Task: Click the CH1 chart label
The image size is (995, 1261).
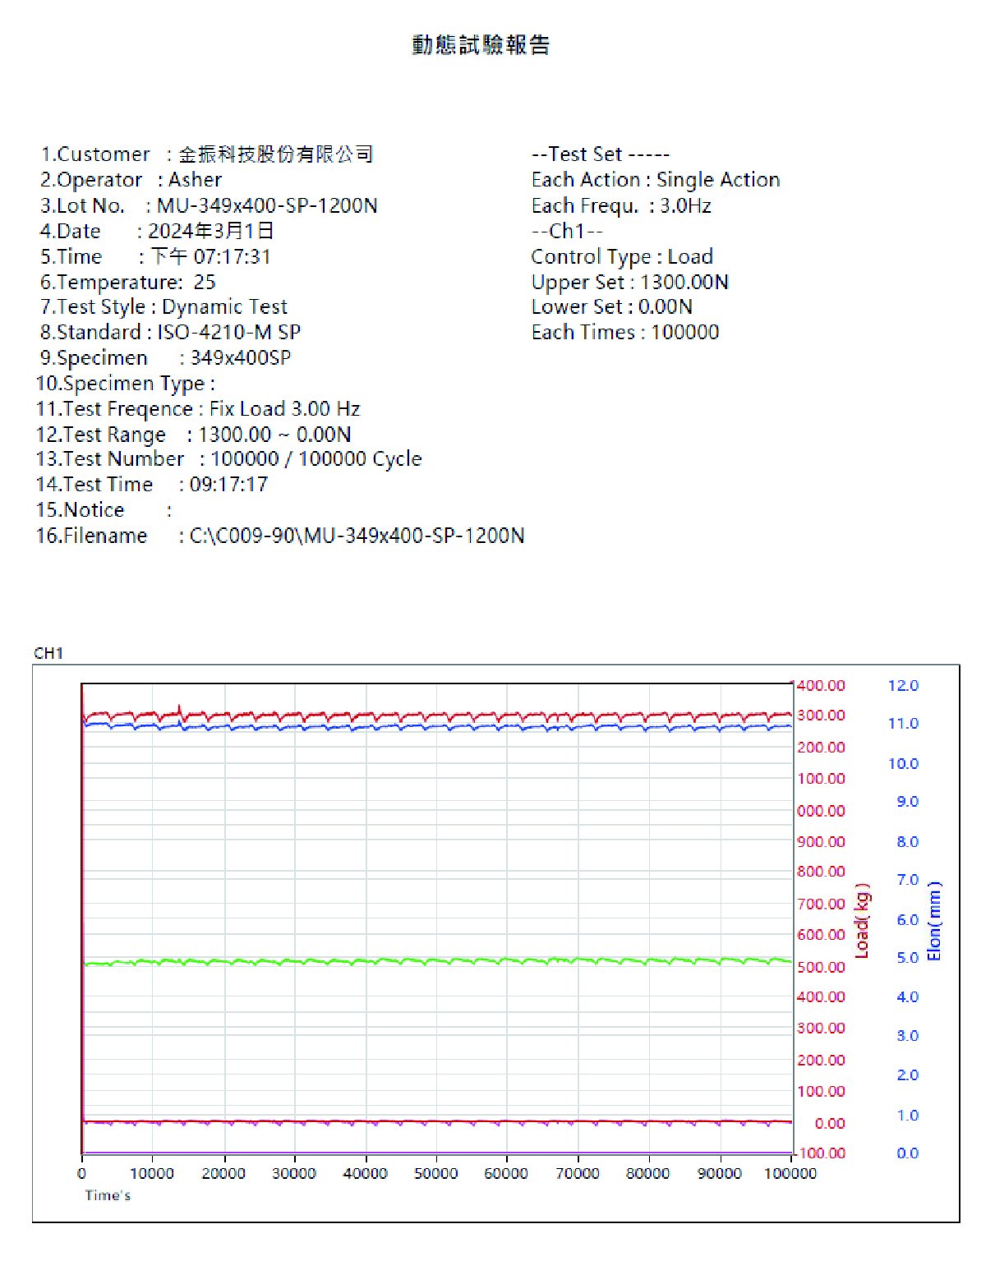Action: pos(48,653)
